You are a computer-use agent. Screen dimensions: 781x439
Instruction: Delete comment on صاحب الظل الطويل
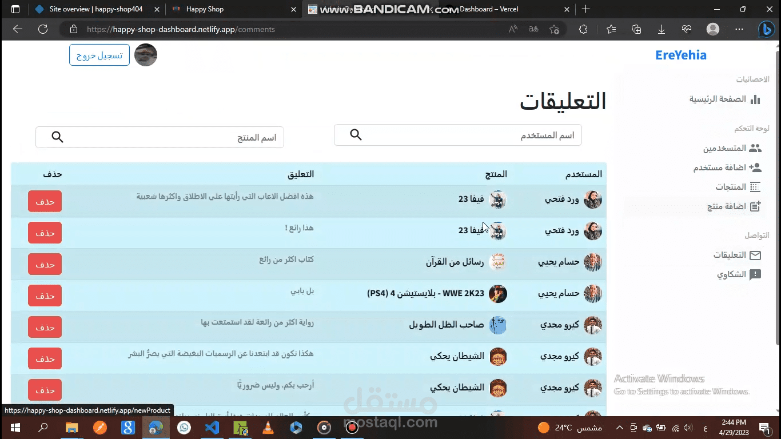45,327
